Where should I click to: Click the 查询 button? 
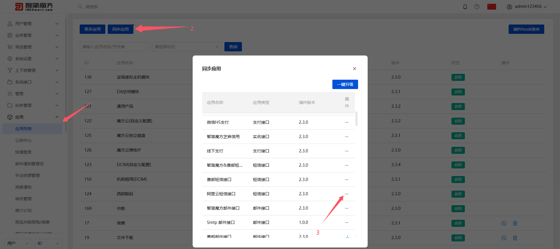click(233, 47)
